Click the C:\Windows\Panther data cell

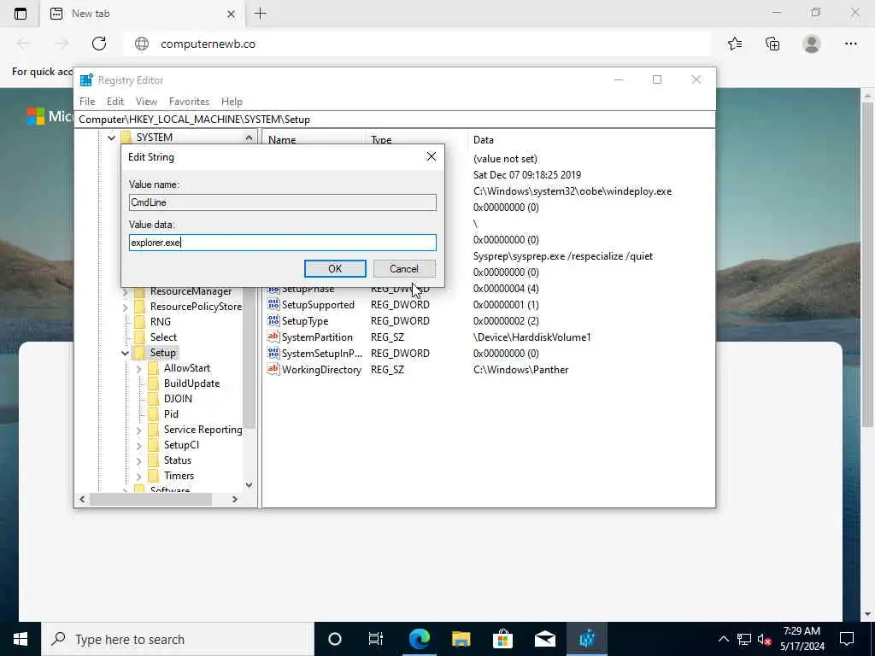coord(520,370)
